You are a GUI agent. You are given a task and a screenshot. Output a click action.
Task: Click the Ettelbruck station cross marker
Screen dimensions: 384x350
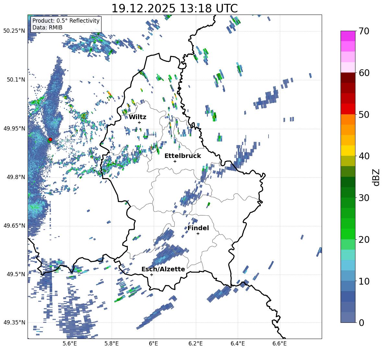point(175,161)
